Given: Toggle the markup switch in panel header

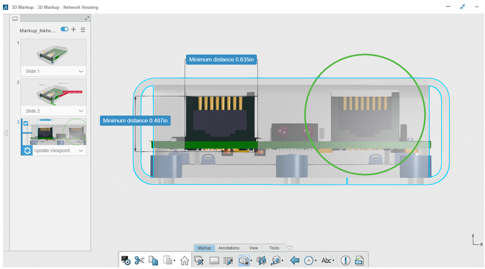Looking at the screenshot, I should coord(65,29).
